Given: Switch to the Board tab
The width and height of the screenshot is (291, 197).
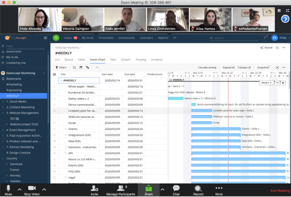Looking at the screenshot, I should [x=69, y=59].
